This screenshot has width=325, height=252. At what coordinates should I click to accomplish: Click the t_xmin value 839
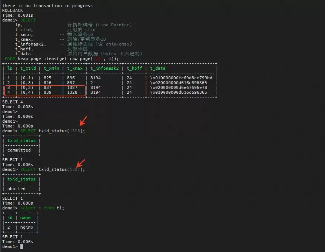[x=47, y=92]
